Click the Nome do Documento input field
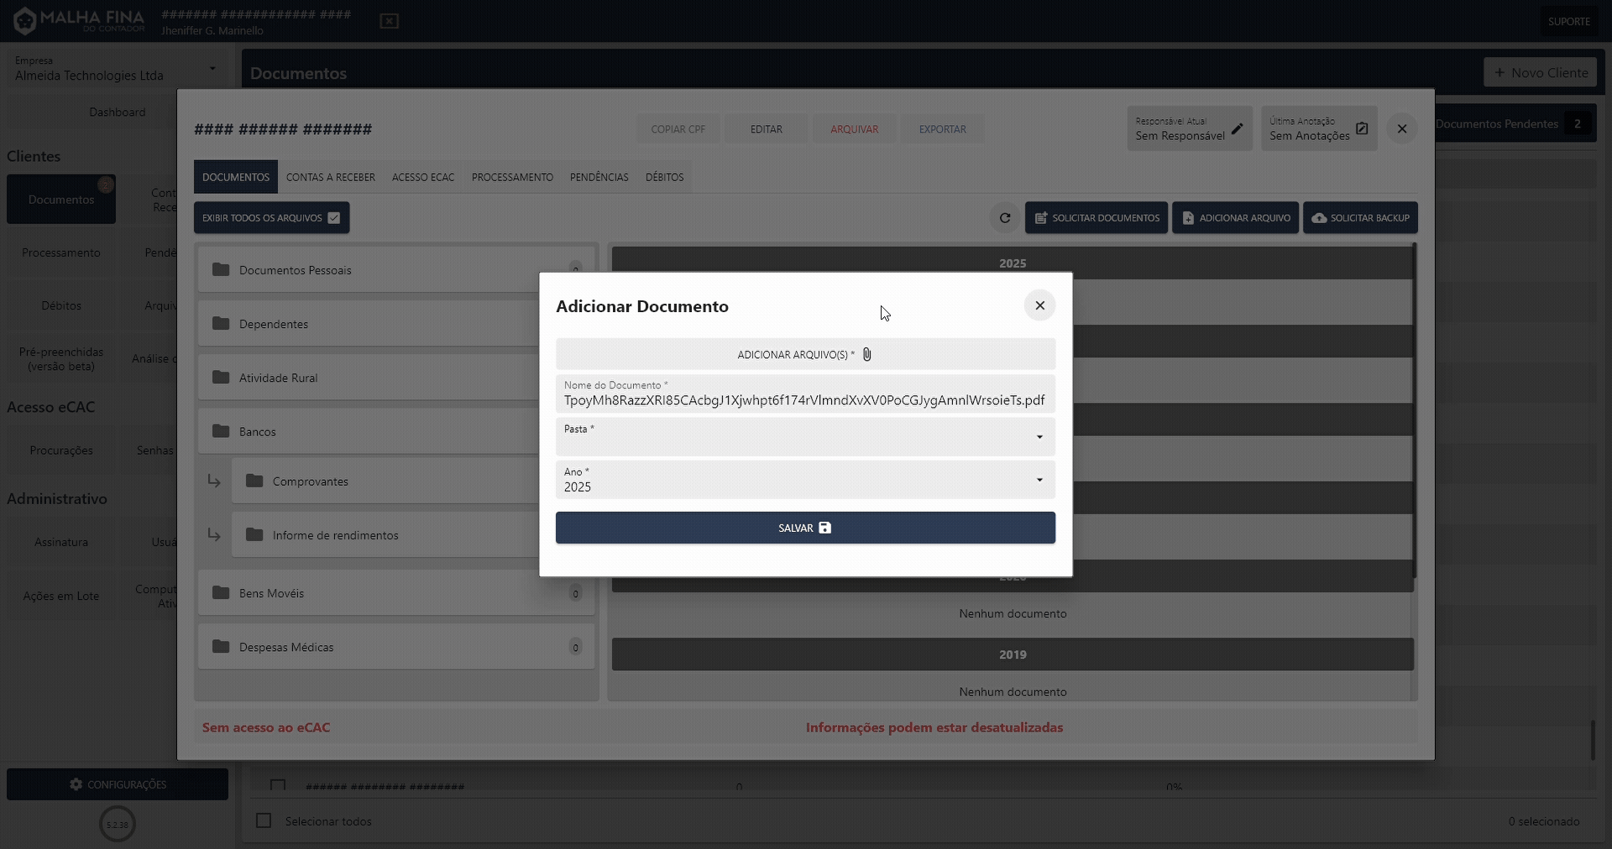 pyautogui.click(x=804, y=400)
